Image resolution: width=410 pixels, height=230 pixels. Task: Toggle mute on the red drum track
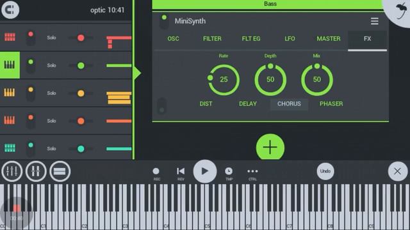tap(31, 38)
